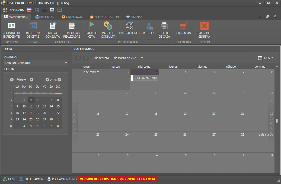This screenshot has height=184, width=281.
Task: Click Nueva Consulta icon
Action: tap(53, 26)
